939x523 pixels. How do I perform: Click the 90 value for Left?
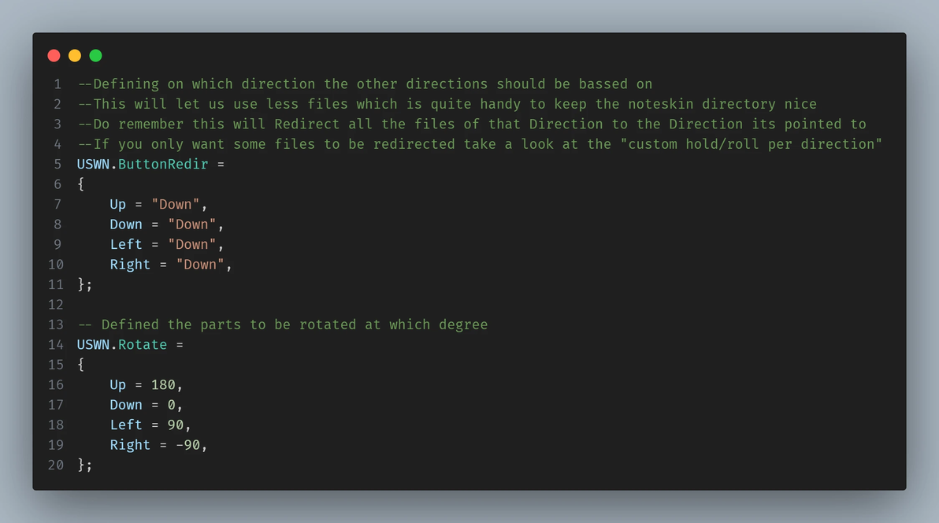pos(175,425)
